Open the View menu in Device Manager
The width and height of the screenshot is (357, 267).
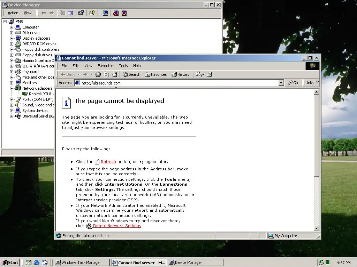(x=28, y=13)
